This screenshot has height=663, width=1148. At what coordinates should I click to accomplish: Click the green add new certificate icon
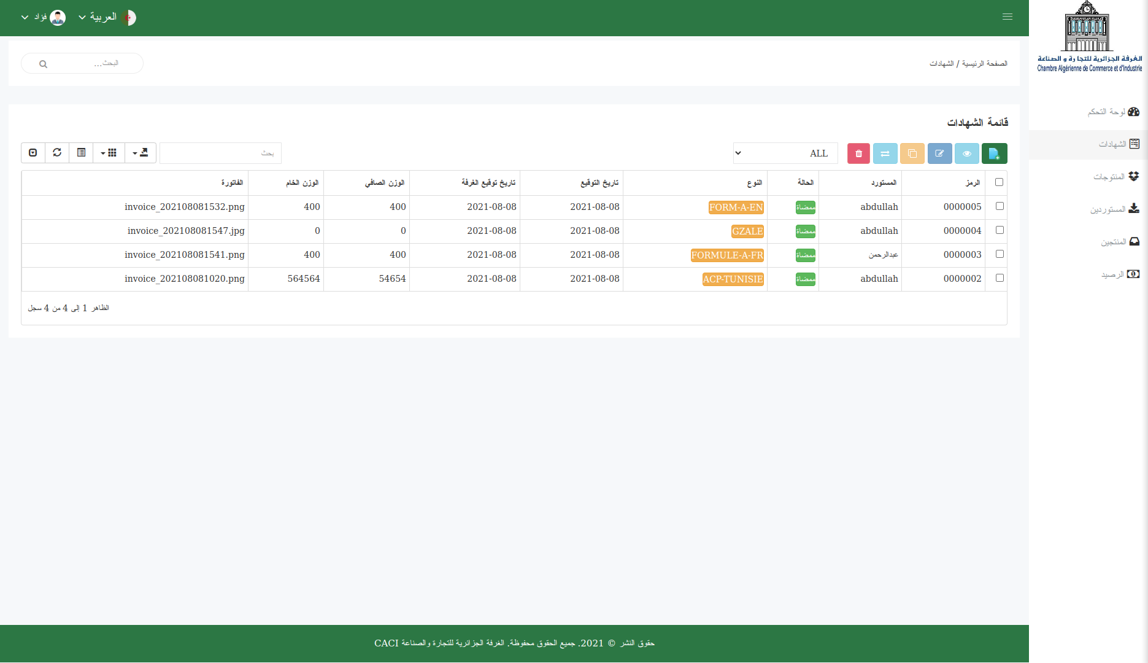[995, 153]
